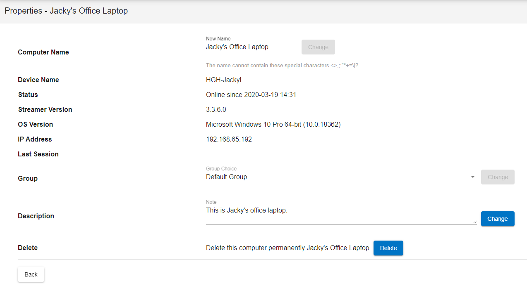Click the Change button next to Group
This screenshot has width=527, height=293.
(498, 177)
